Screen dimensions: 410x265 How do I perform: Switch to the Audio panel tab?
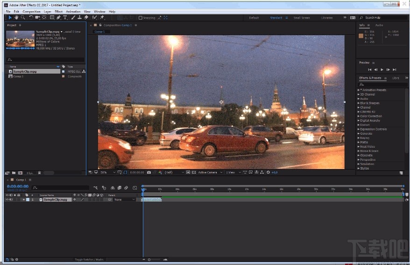pos(379,25)
